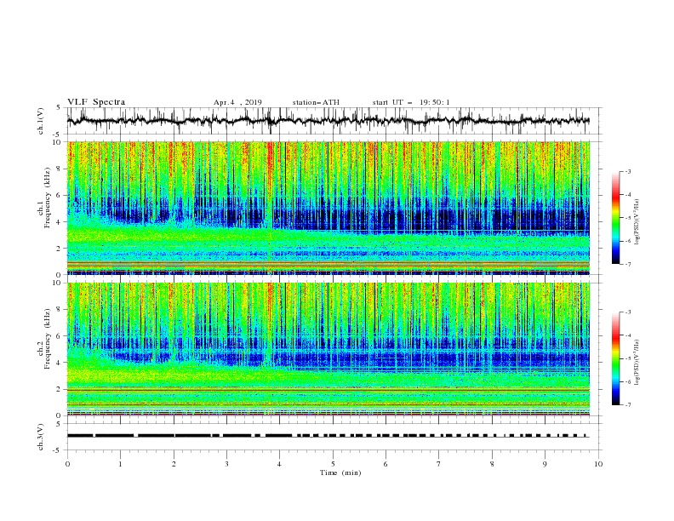Click the ch.1 "Frequency (kHz)" axis label

coord(48,198)
